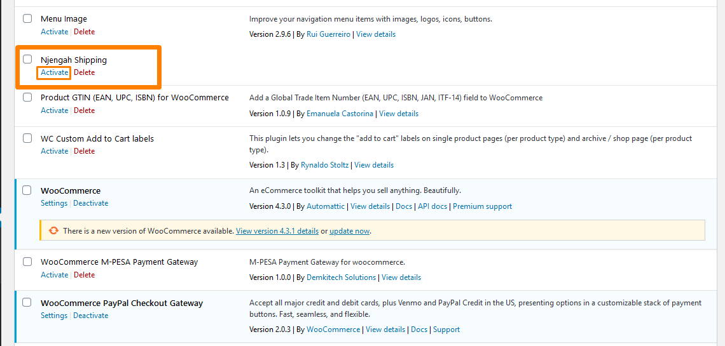Tick WC Custom Add to Cart labels checkbox
Screen dimensions: 725x346
point(27,138)
